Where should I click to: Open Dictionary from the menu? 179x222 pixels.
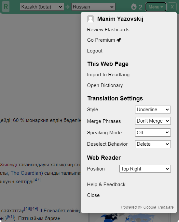tap(105, 85)
